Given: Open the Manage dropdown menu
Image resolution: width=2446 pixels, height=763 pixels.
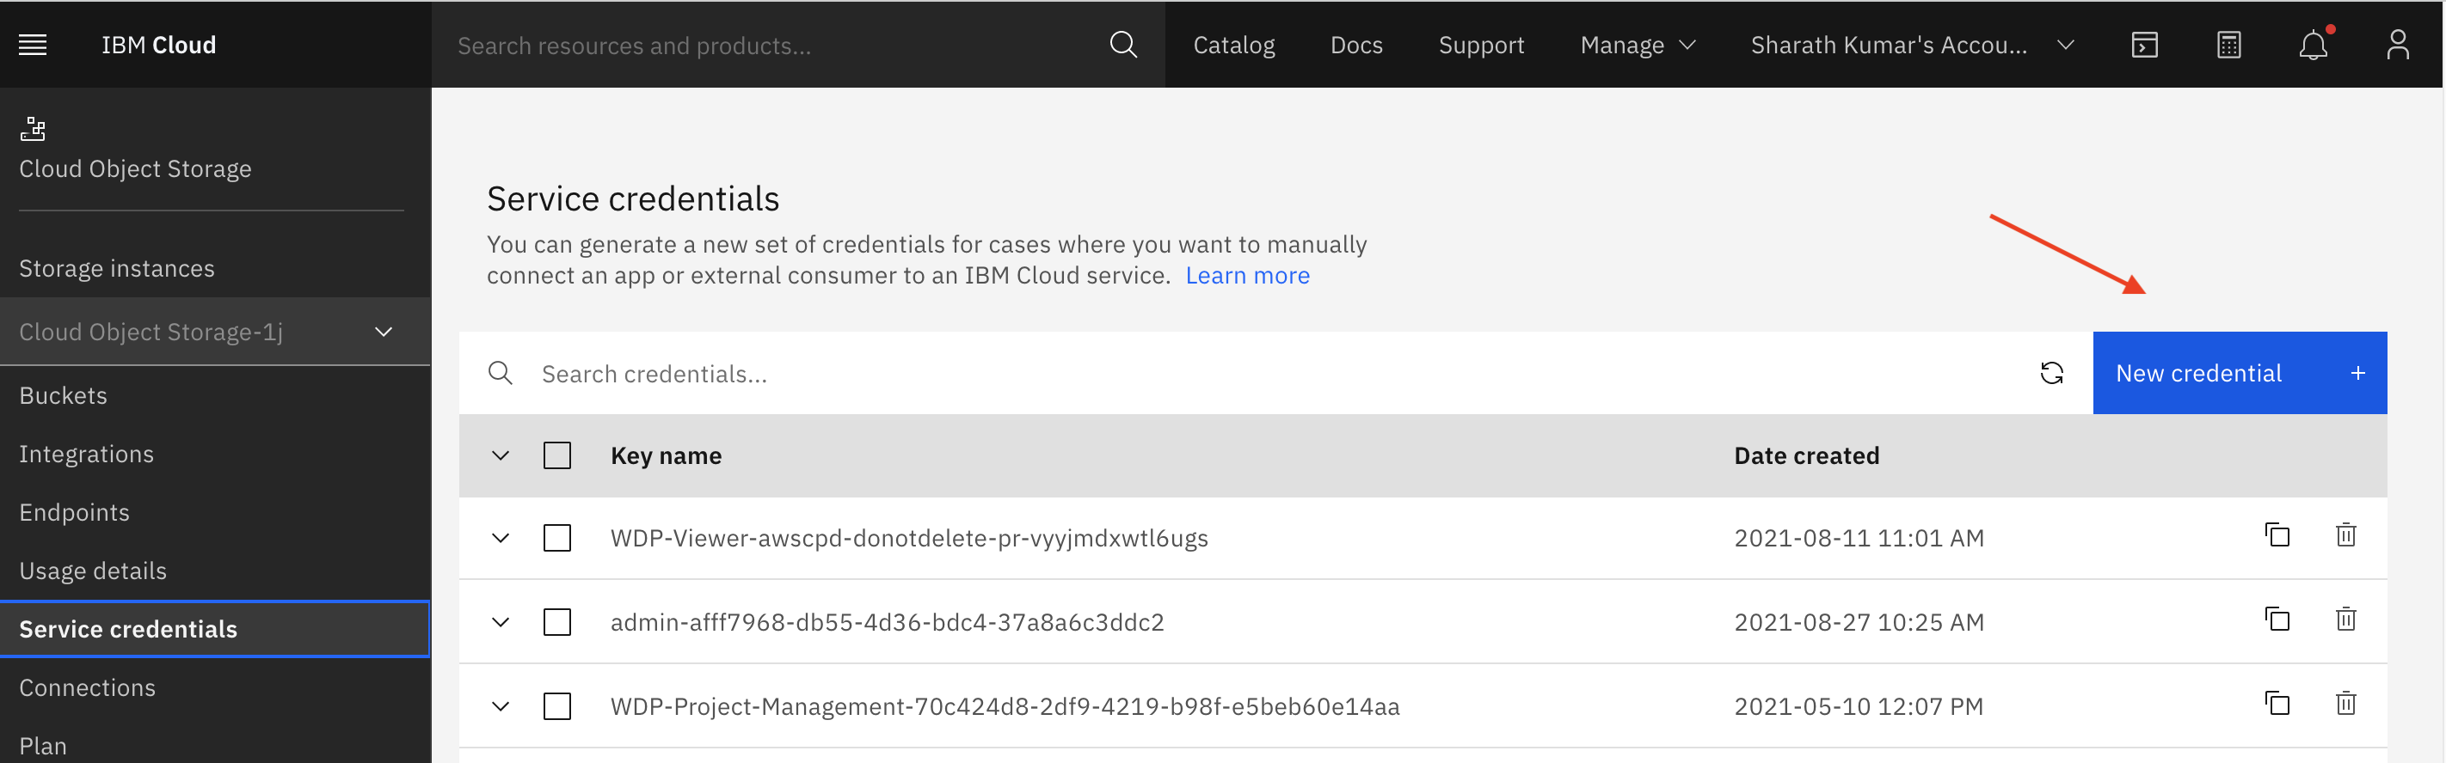Looking at the screenshot, I should pos(1638,45).
